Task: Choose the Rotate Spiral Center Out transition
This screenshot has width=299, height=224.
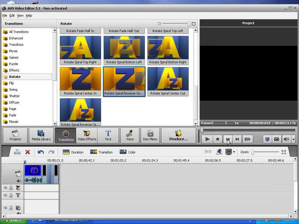Action: (x=168, y=82)
